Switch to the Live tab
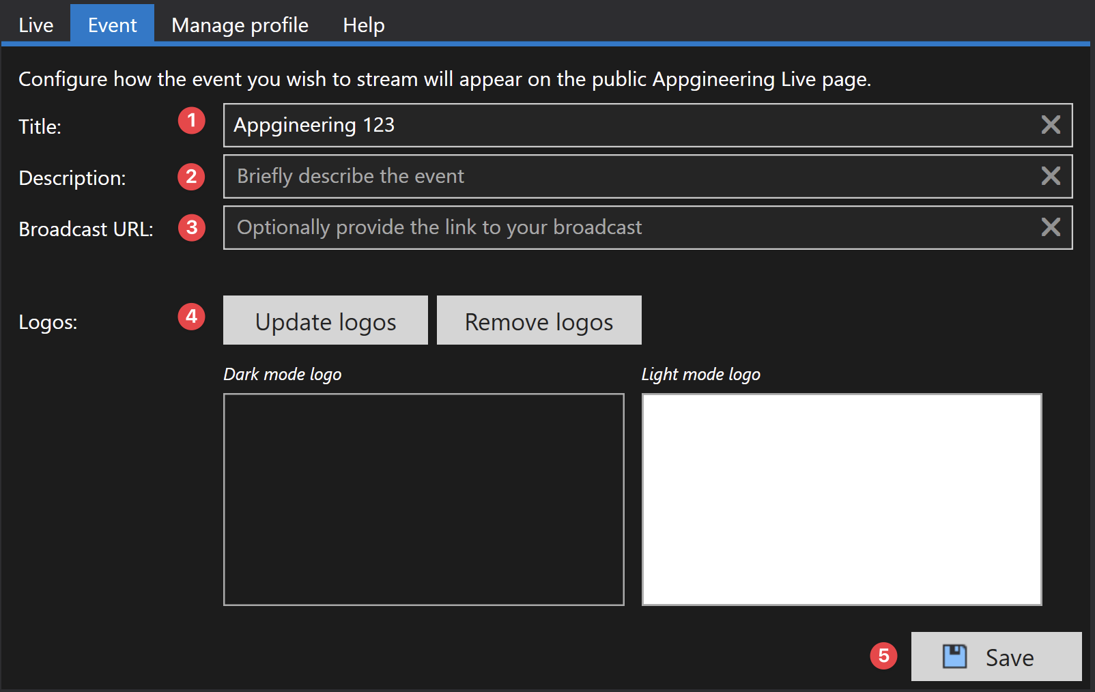Viewport: 1095px width, 692px height. tap(36, 25)
